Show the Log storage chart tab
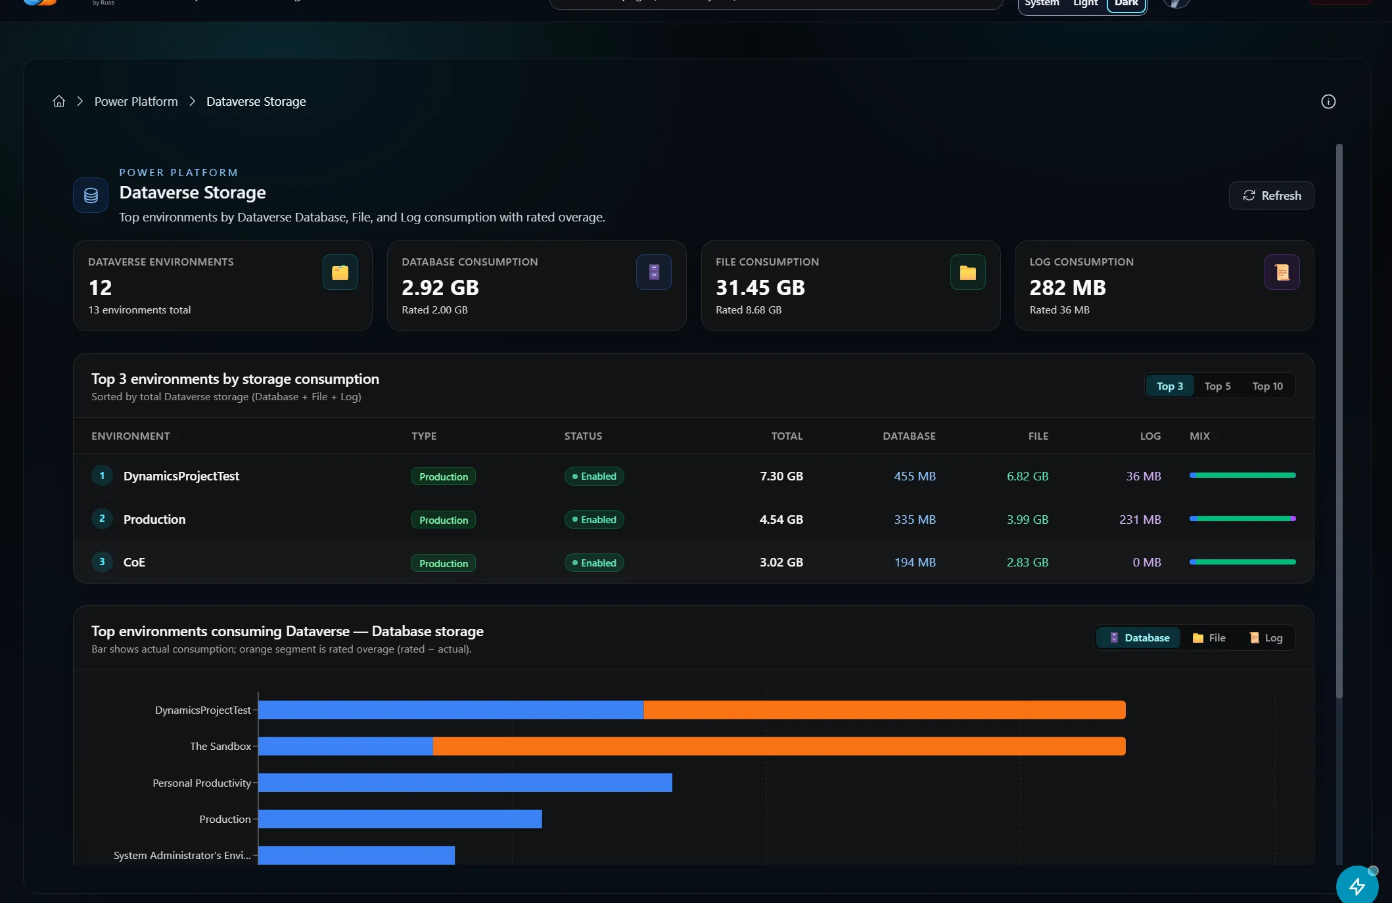Image resolution: width=1392 pixels, height=903 pixels. point(1266,637)
